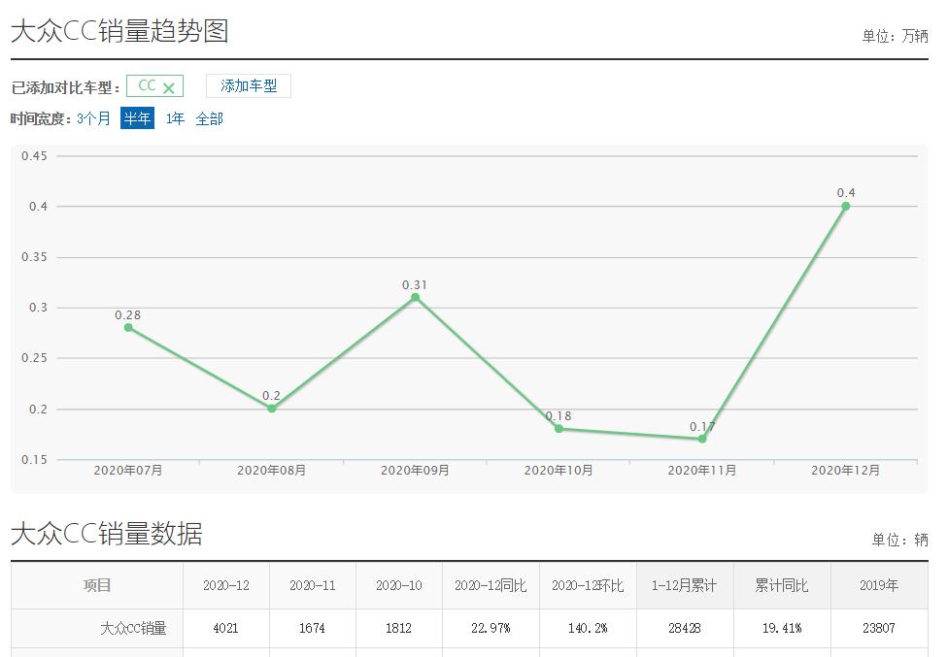
Task: Click the 2020年10月 axis label
Action: [x=559, y=471]
